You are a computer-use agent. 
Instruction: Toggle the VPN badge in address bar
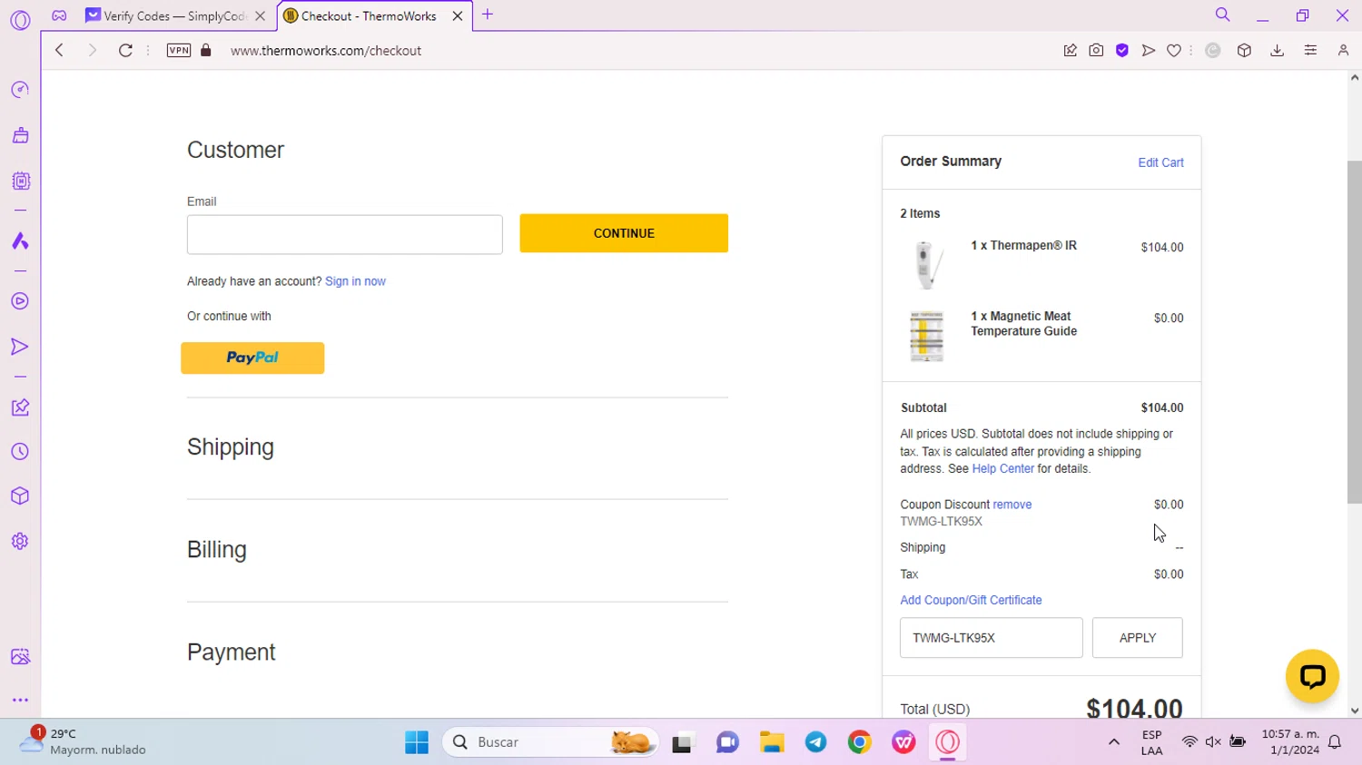coord(179,51)
